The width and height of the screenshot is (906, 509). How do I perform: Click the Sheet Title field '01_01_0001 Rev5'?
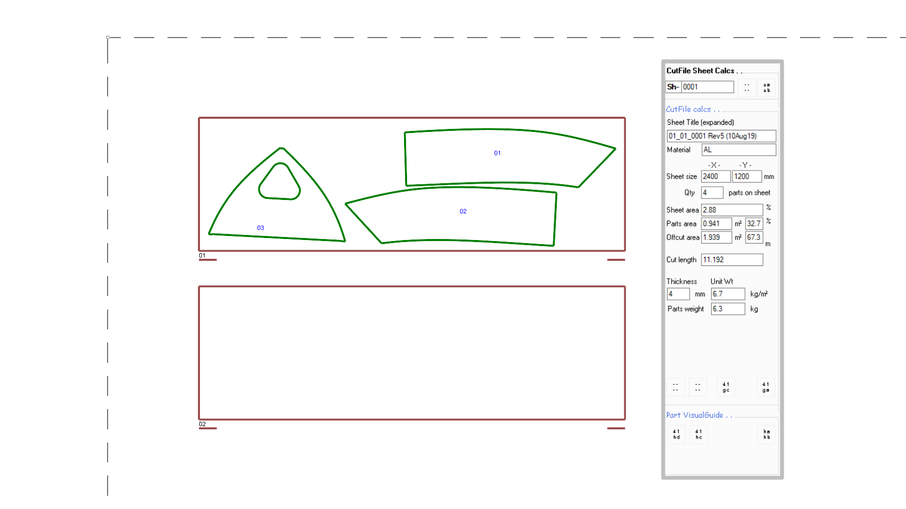(721, 136)
